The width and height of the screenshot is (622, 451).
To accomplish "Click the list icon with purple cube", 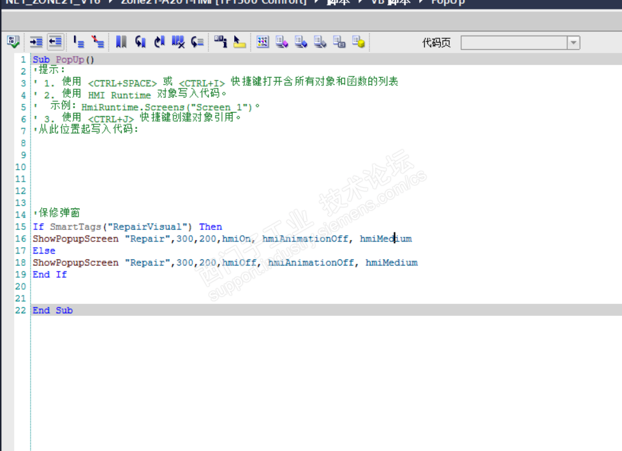I will point(281,41).
